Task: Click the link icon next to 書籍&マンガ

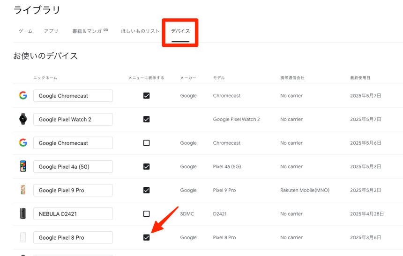Action: click(106, 30)
